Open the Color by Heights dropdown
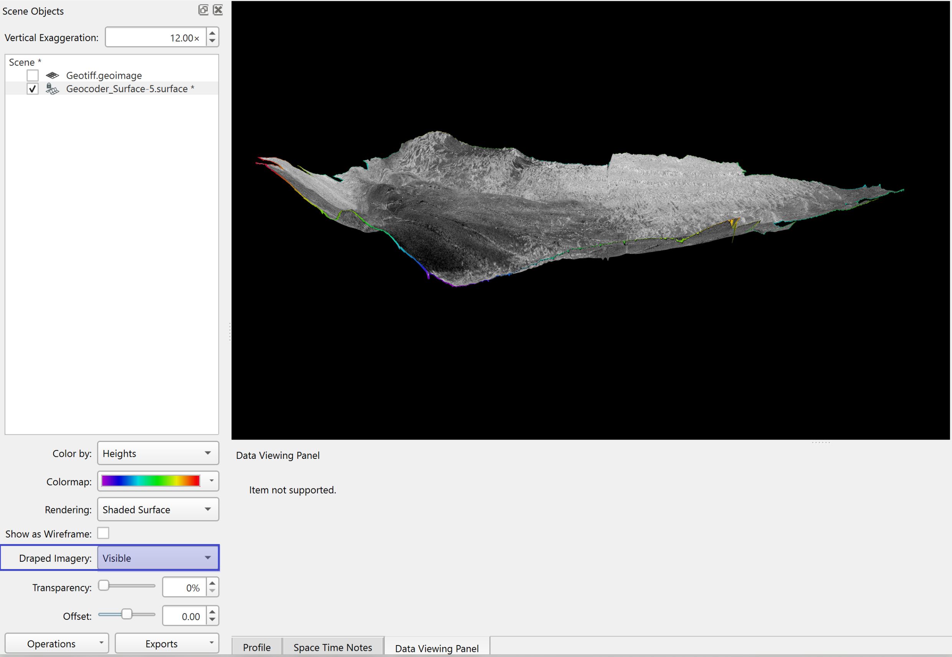The image size is (952, 657). (158, 453)
